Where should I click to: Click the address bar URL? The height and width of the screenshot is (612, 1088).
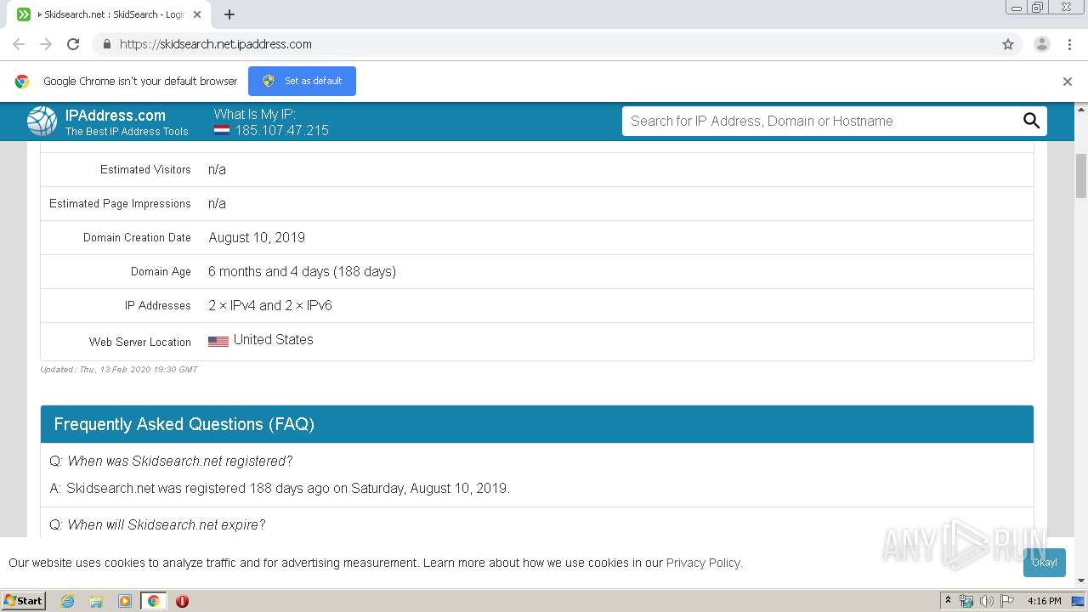(x=216, y=44)
